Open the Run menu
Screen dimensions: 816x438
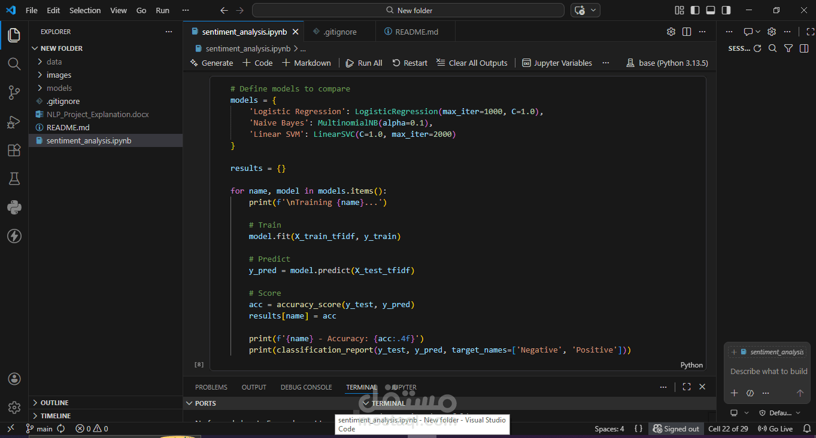[162, 10]
